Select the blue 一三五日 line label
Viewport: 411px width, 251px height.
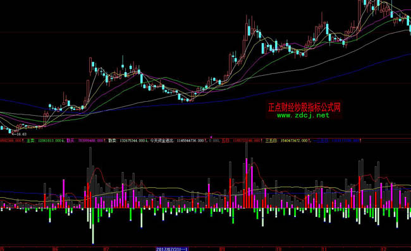click(x=321, y=141)
